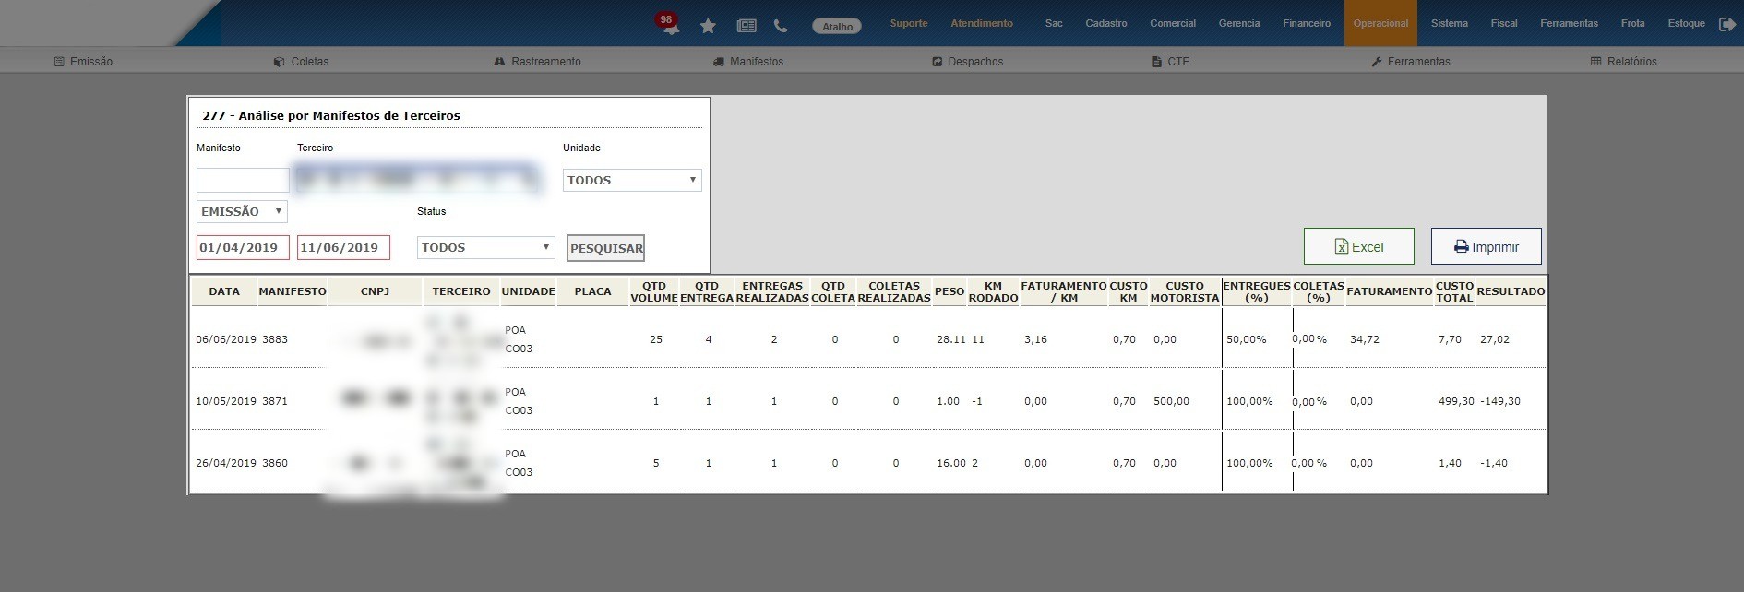
Task: Select manifesto 3871 in the table
Action: (x=275, y=401)
